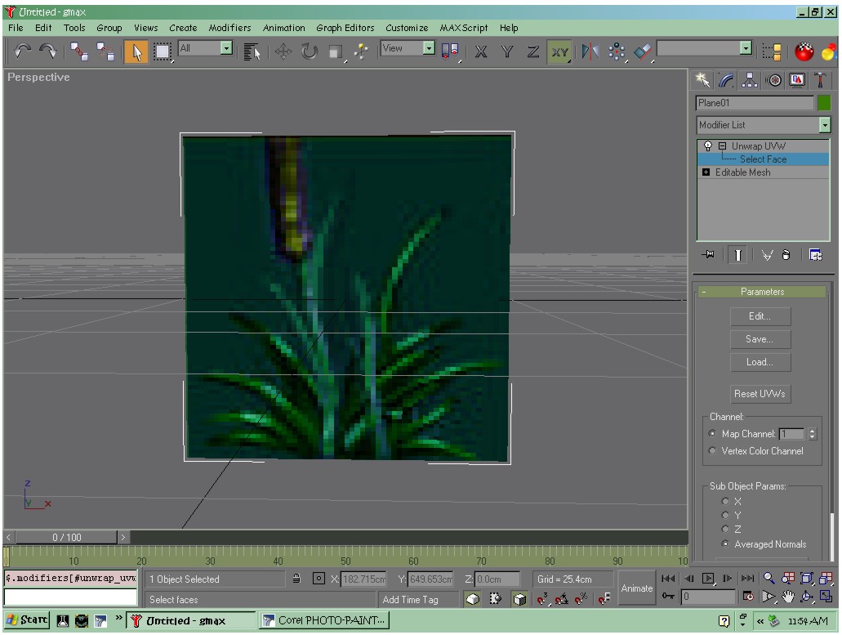Viewport: 842px width, 635px height.
Task: Select the Select and Rotate tool
Action: pyautogui.click(x=310, y=51)
